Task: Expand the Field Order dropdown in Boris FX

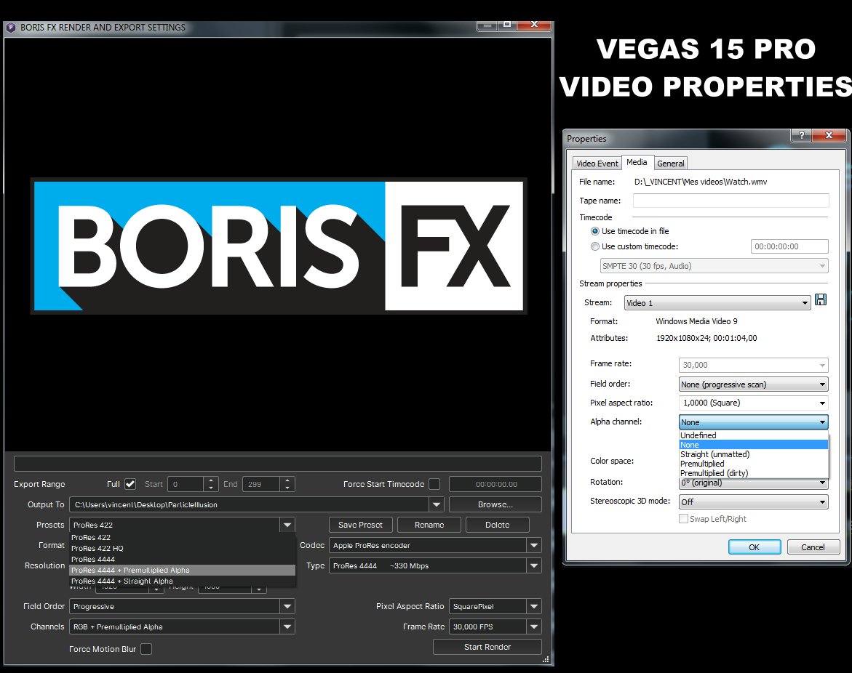Action: 287,606
